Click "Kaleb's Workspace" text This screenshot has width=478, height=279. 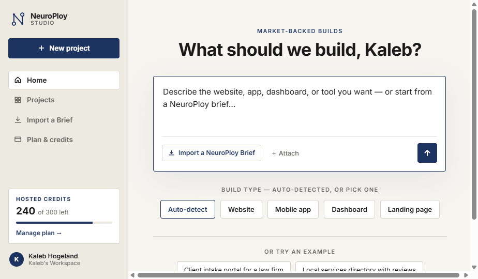coord(54,263)
